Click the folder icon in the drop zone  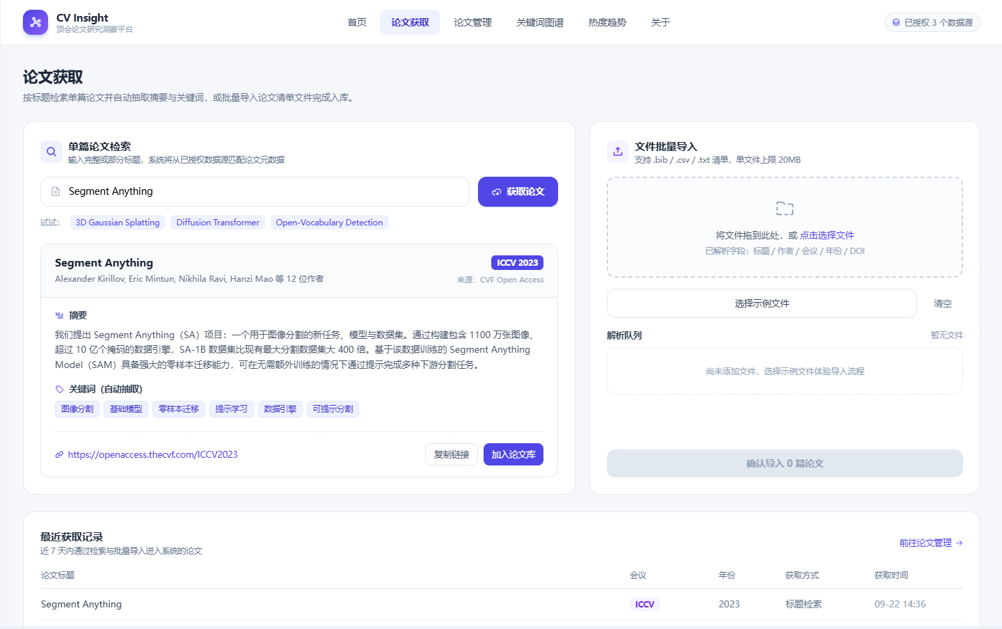785,208
